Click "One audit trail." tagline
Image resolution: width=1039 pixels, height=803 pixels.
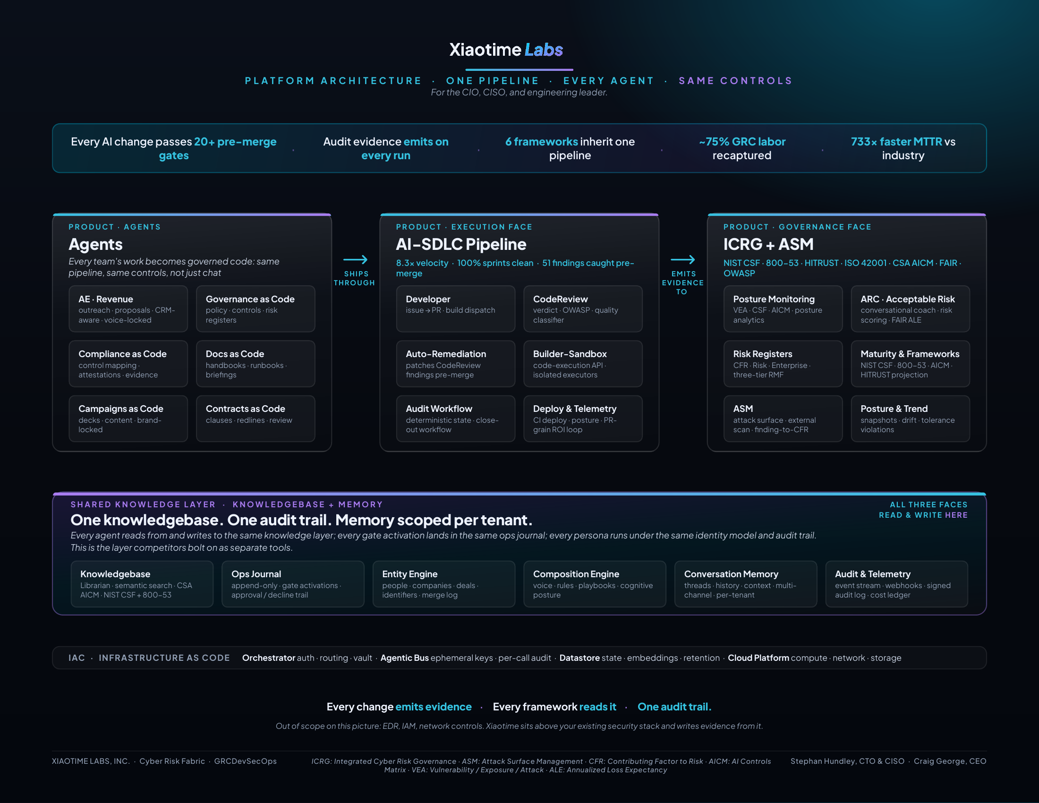tap(674, 707)
